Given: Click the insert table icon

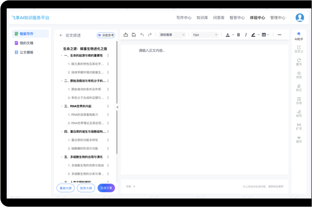Looking at the screenshot, I should 264,35.
